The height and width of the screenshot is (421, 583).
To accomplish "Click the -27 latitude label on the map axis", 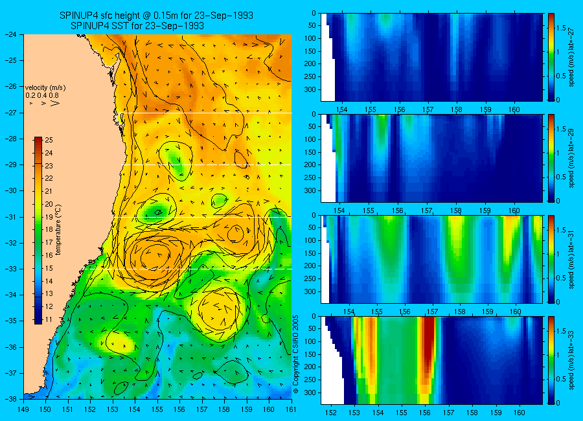I will tap(10, 113).
